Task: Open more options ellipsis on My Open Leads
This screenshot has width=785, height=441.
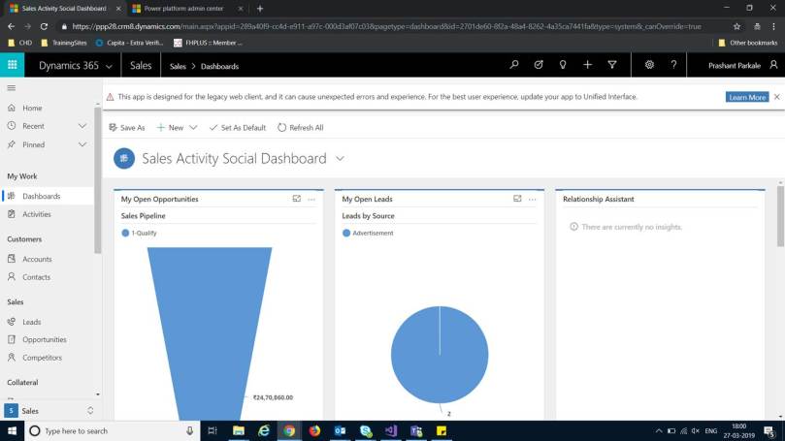Action: coord(532,199)
